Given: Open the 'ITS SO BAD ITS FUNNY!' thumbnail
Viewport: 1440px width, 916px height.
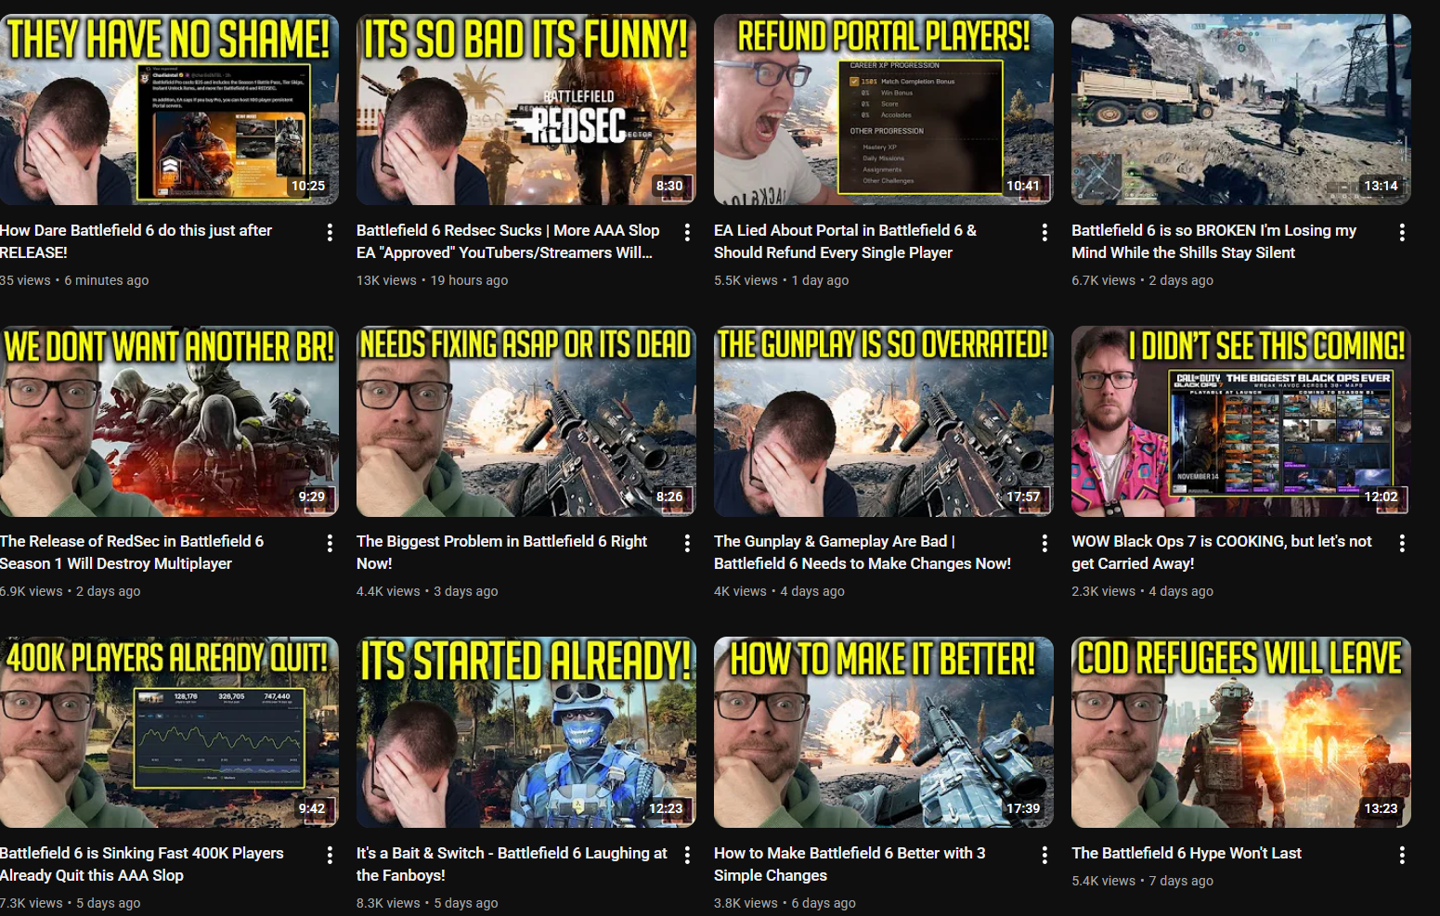Looking at the screenshot, I should [526, 110].
